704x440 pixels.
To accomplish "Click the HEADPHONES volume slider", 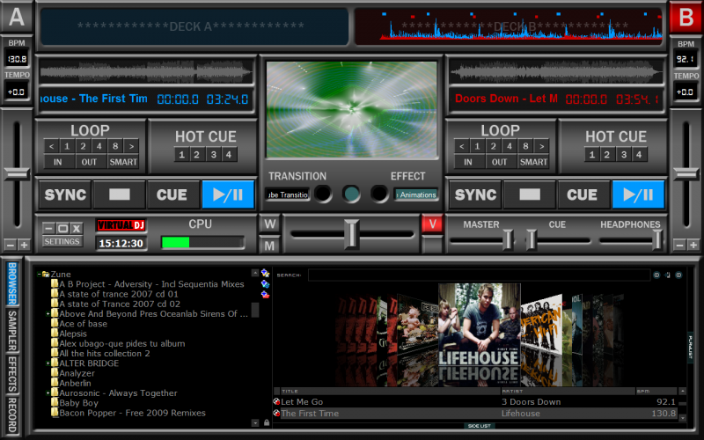I will click(657, 239).
